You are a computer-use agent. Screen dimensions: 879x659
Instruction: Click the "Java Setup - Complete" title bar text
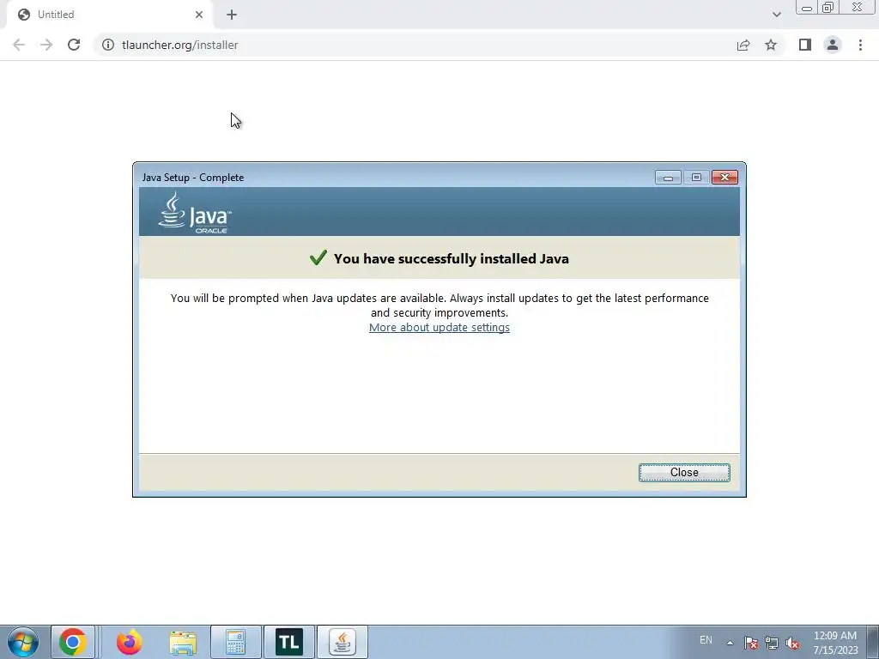(x=193, y=178)
